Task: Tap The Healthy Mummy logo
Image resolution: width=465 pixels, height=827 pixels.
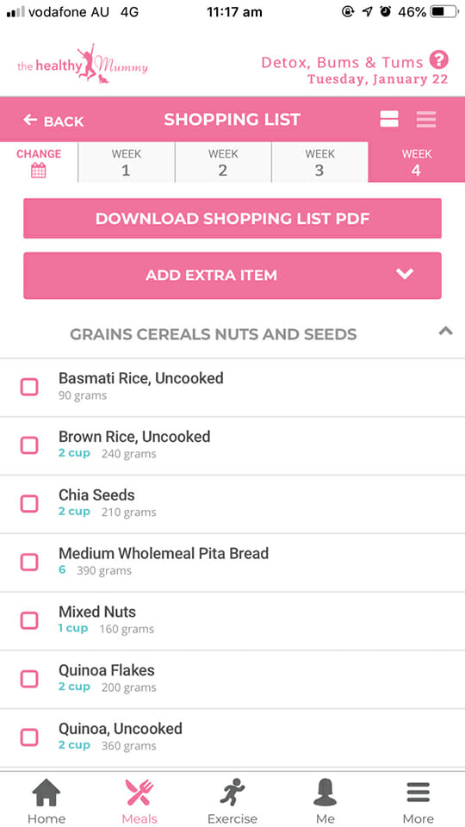Action: 83,65
